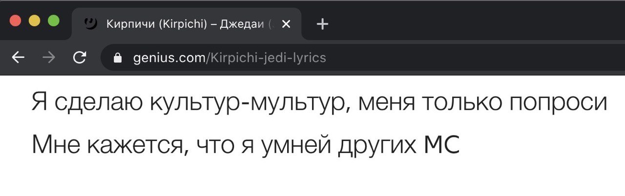Go back to the previous page
625x196 pixels.
[x=18, y=58]
